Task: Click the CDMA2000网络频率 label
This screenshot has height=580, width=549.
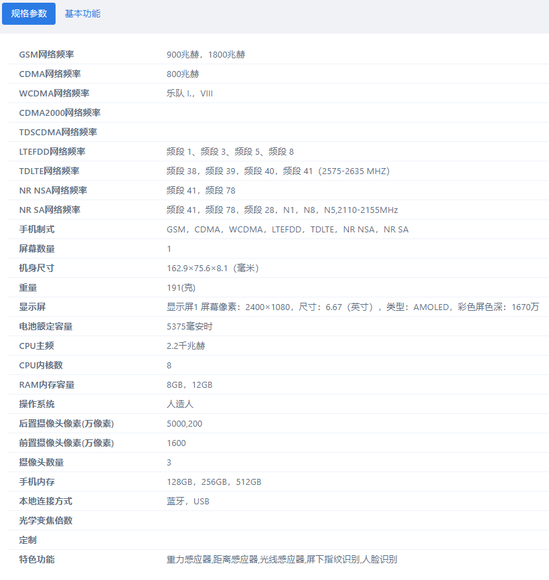Action: point(60,113)
